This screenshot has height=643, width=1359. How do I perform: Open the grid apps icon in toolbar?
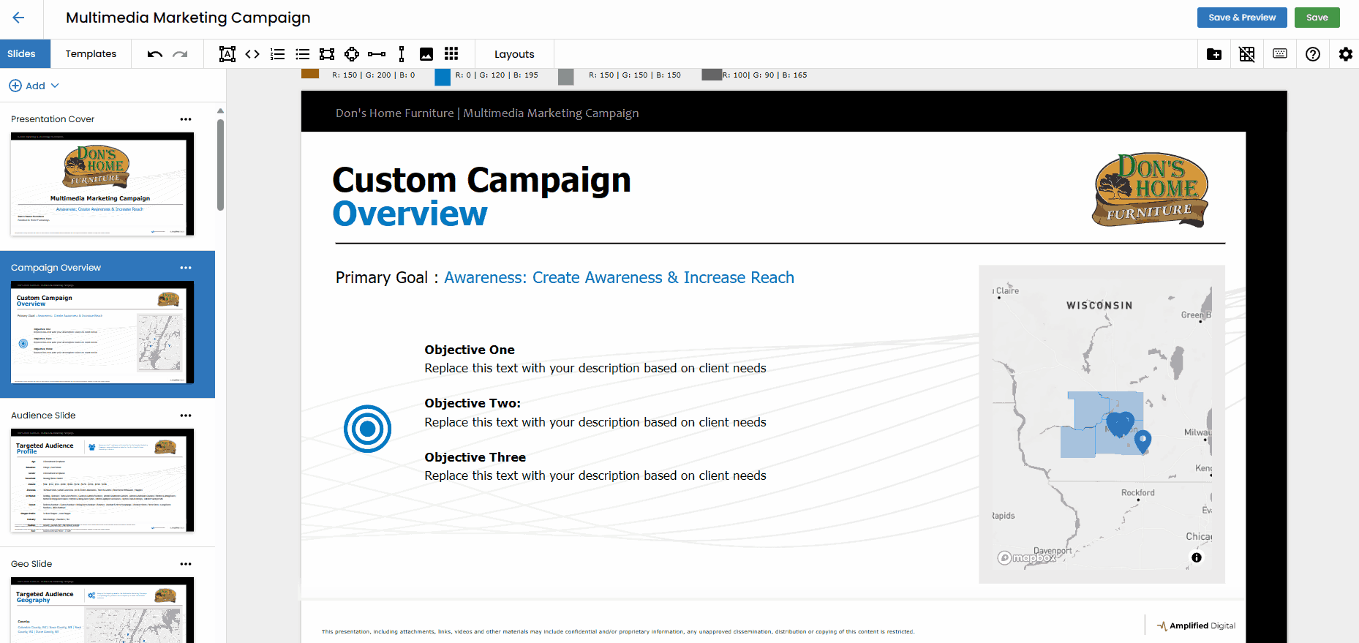(451, 54)
